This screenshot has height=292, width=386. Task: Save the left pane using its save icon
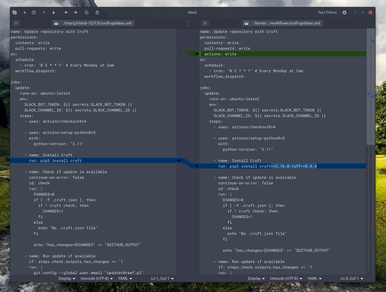pos(16,23)
